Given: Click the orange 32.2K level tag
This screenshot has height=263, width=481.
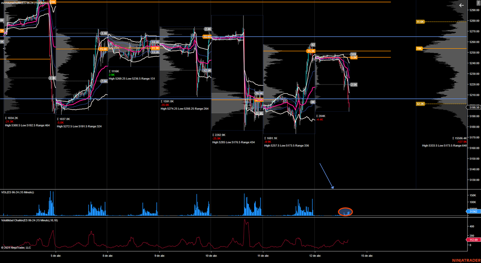Looking at the screenshot, I should click(x=420, y=104).
